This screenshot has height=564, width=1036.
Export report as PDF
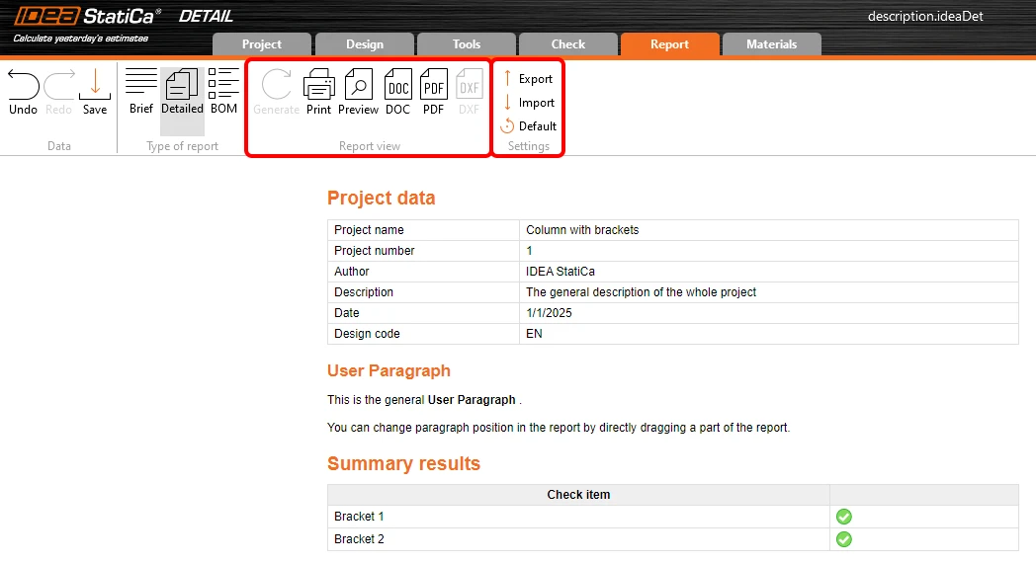point(433,92)
